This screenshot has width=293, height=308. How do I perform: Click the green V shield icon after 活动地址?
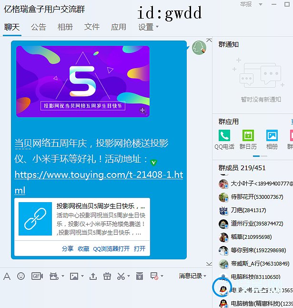pos(153,162)
